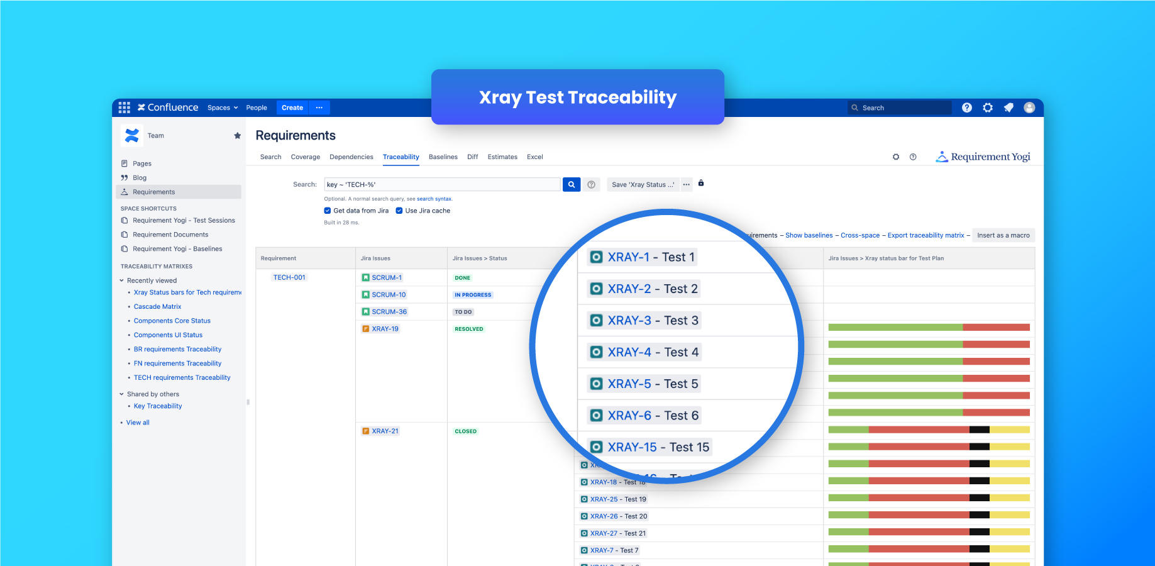
Task: Switch to the Baselines tab
Action: click(443, 157)
